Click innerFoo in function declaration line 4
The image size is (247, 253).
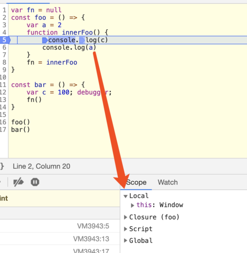[77, 32]
